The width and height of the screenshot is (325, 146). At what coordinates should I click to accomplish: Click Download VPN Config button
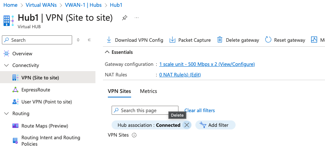click(135, 40)
